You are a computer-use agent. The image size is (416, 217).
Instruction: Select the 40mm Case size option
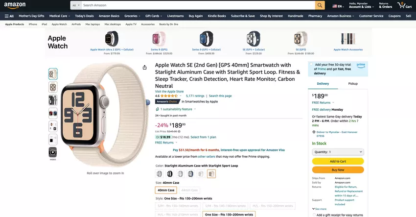coord(166,190)
